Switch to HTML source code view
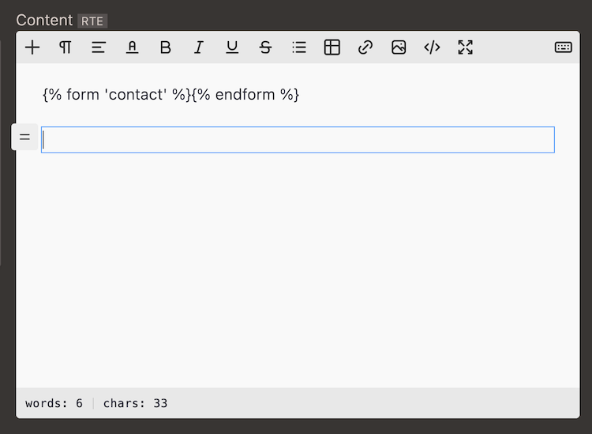The height and width of the screenshot is (434, 592). point(432,47)
